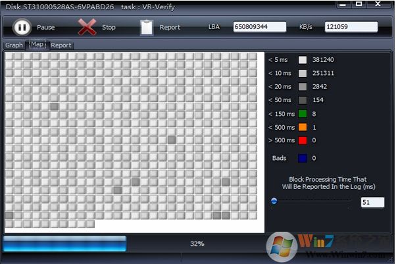Click the 381240 block count

coord(323,60)
